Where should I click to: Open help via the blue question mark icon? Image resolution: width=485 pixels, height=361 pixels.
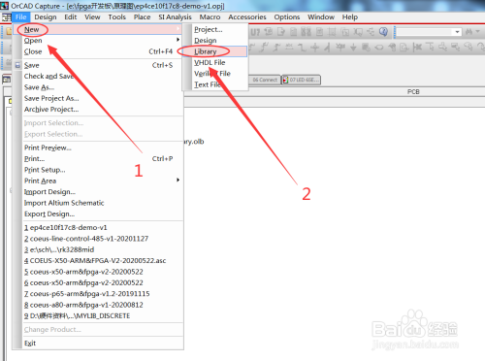point(383,31)
